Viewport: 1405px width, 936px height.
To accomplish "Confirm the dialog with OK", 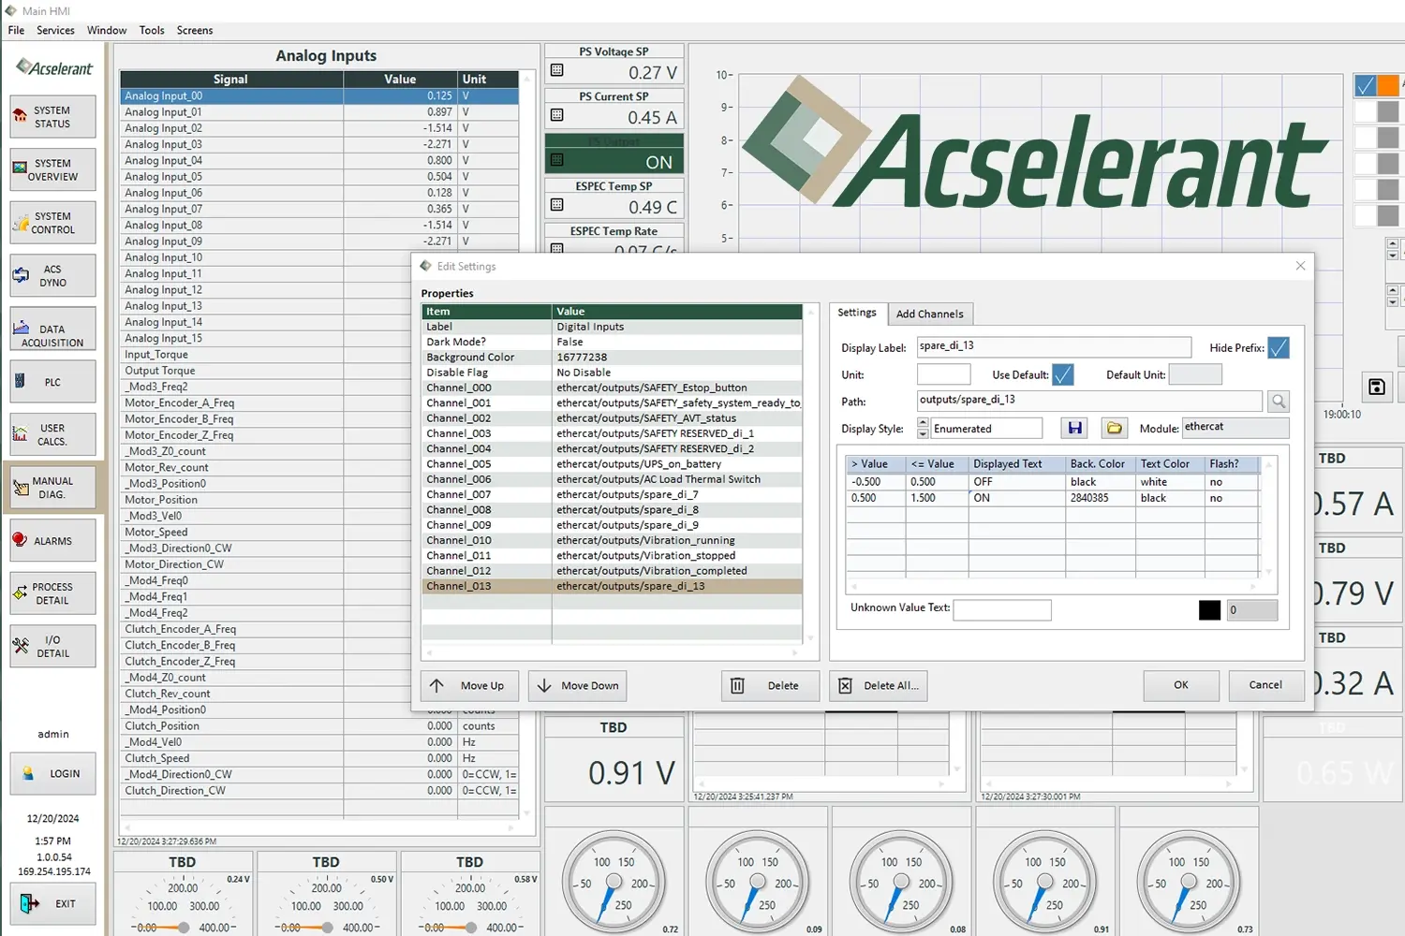I will pyautogui.click(x=1181, y=685).
